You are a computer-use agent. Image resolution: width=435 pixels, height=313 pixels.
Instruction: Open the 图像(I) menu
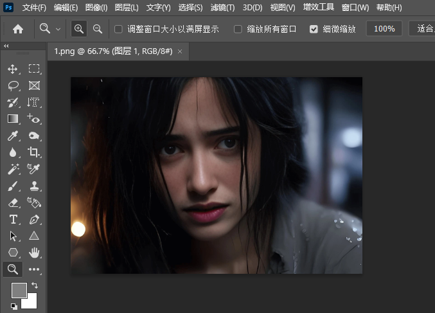[x=96, y=8]
